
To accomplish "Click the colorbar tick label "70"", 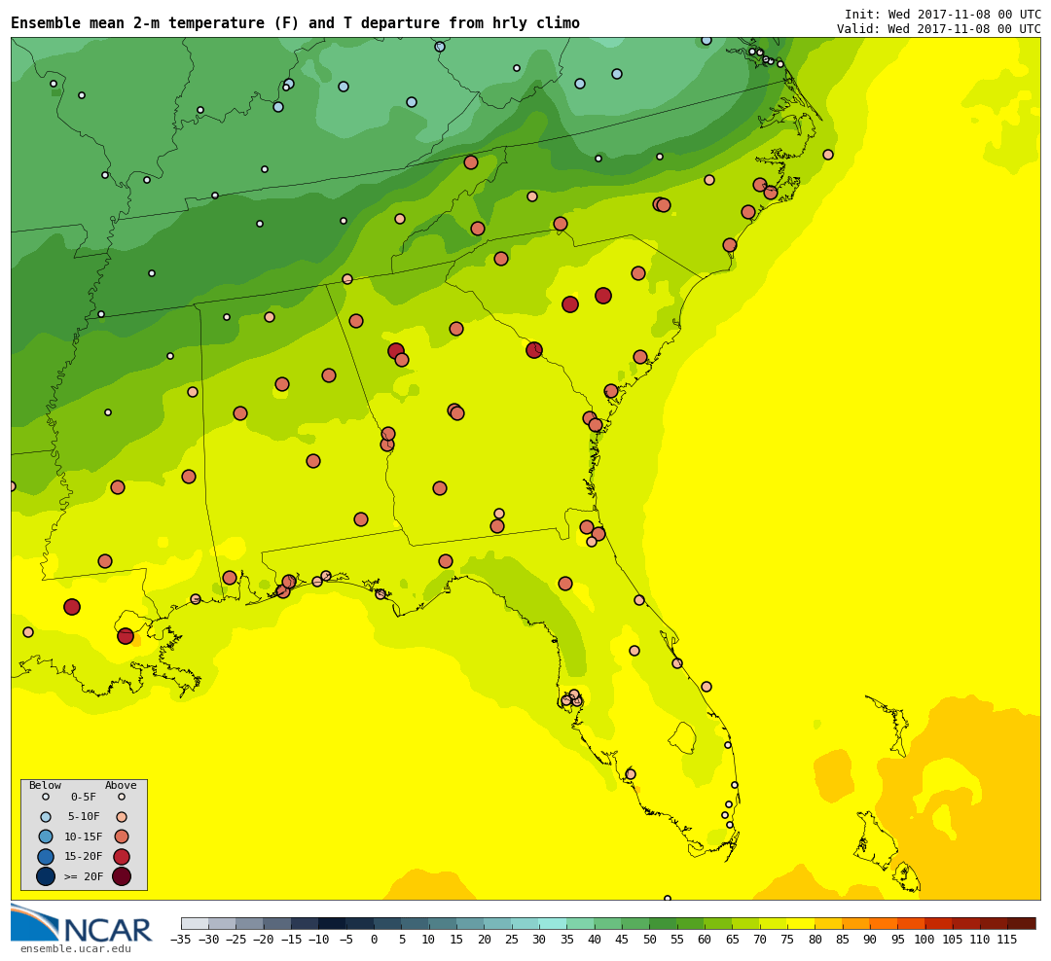I will pos(759,940).
